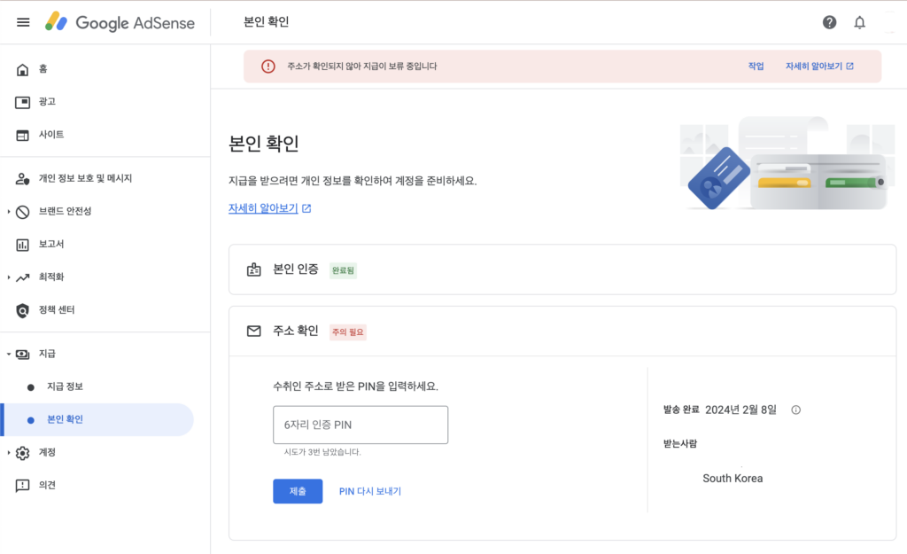Click 작업 in the alert banner

tap(756, 66)
